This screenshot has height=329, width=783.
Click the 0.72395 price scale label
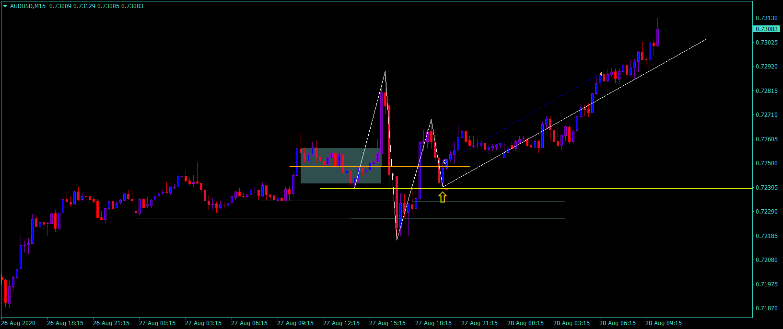click(766, 188)
